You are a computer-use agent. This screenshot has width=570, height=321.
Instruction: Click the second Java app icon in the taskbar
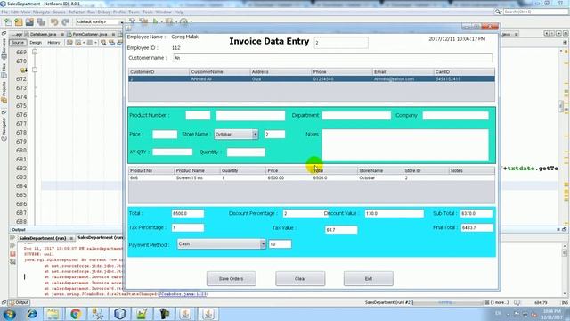(208, 314)
